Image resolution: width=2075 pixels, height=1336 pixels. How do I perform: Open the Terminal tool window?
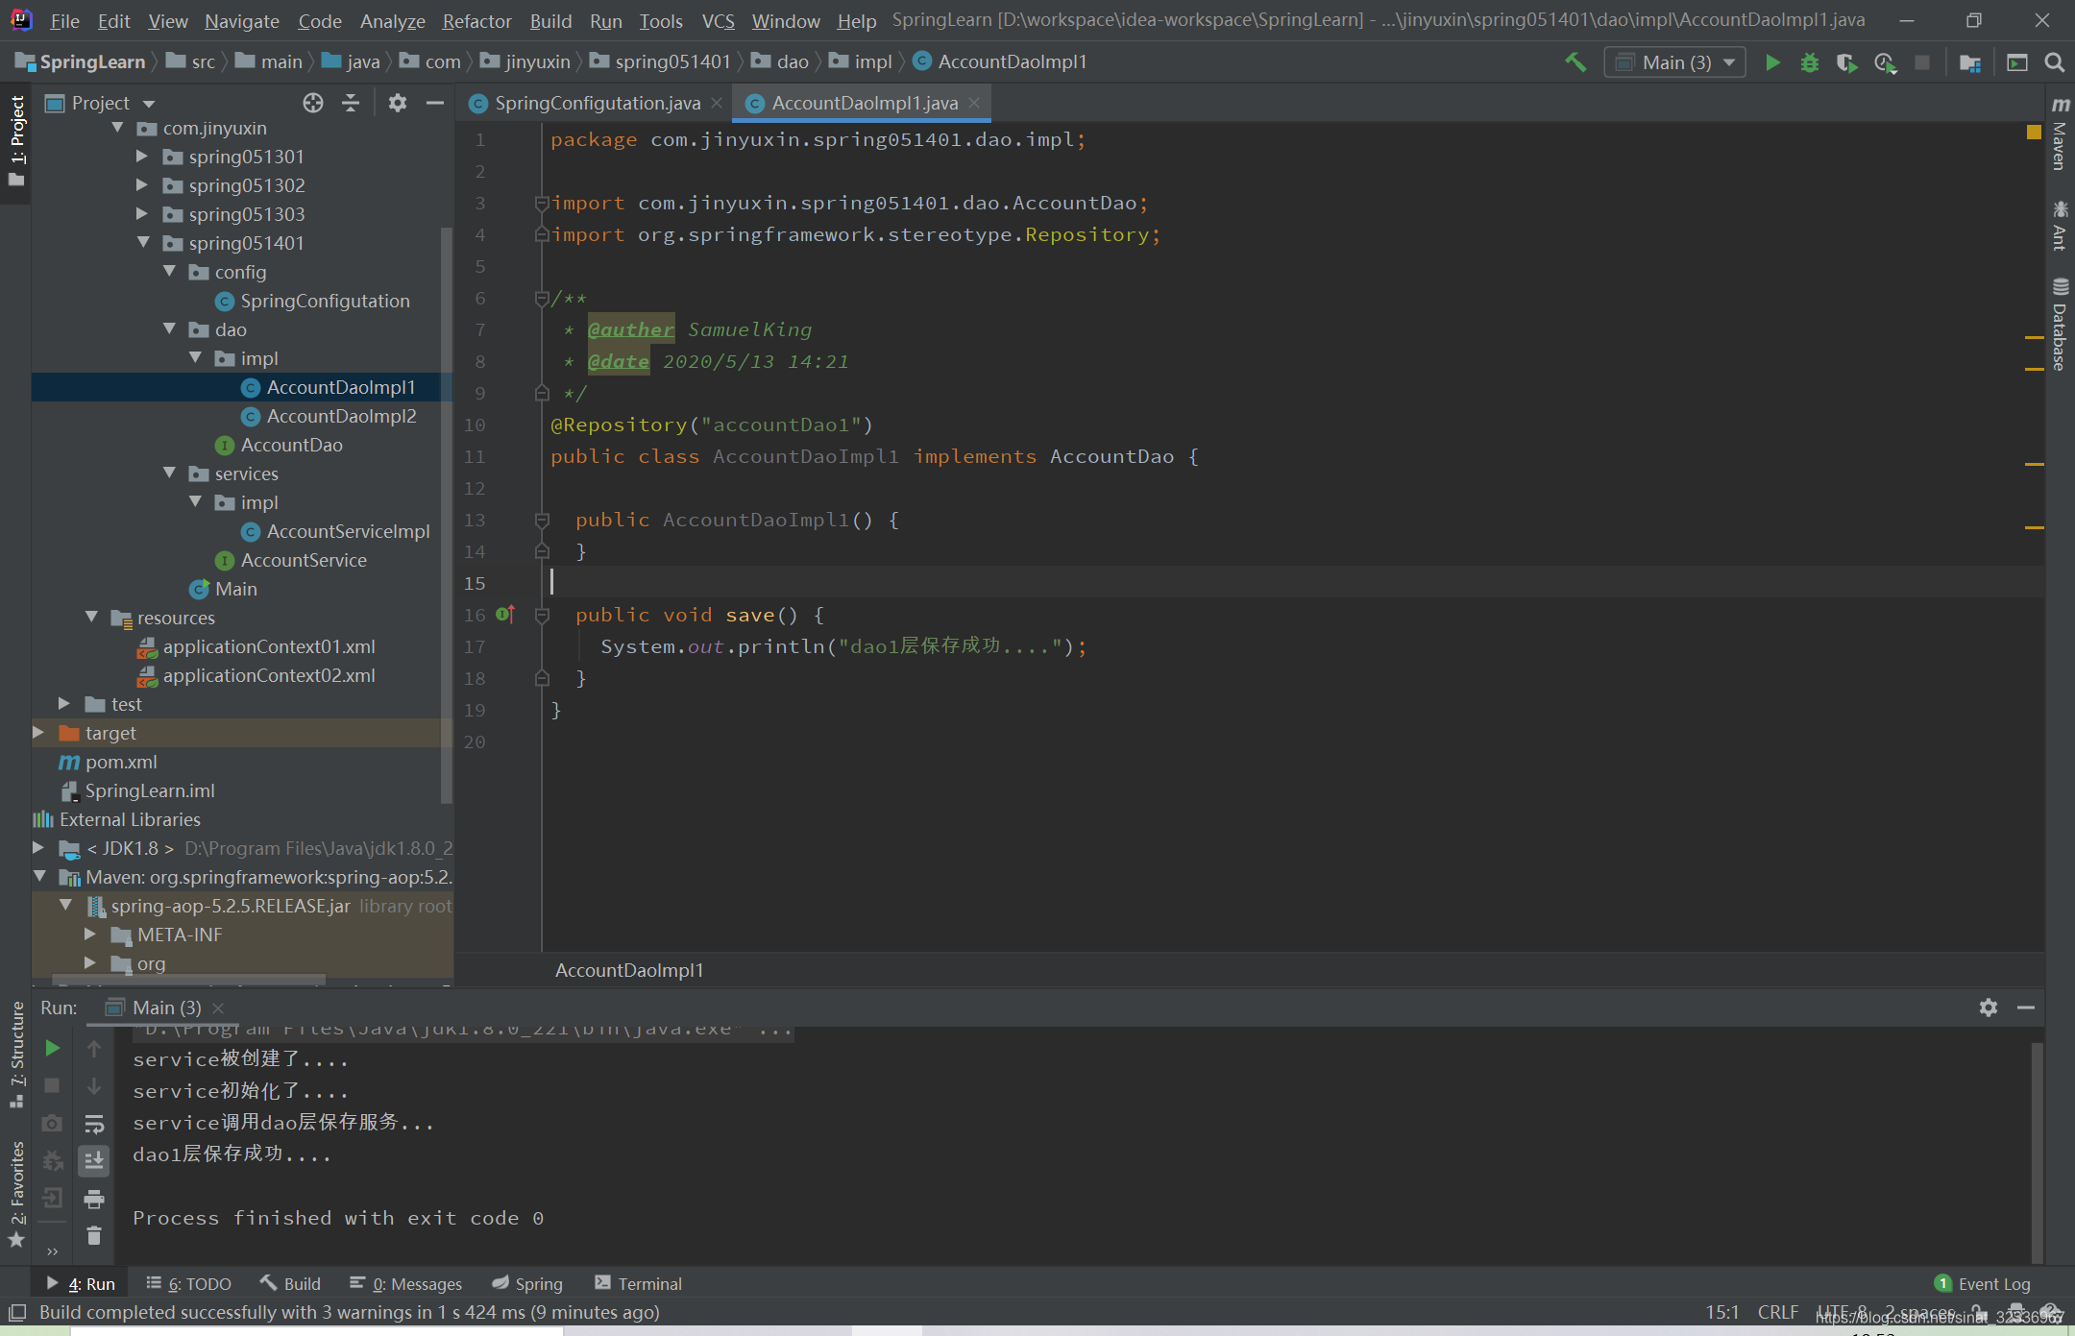pos(638,1284)
